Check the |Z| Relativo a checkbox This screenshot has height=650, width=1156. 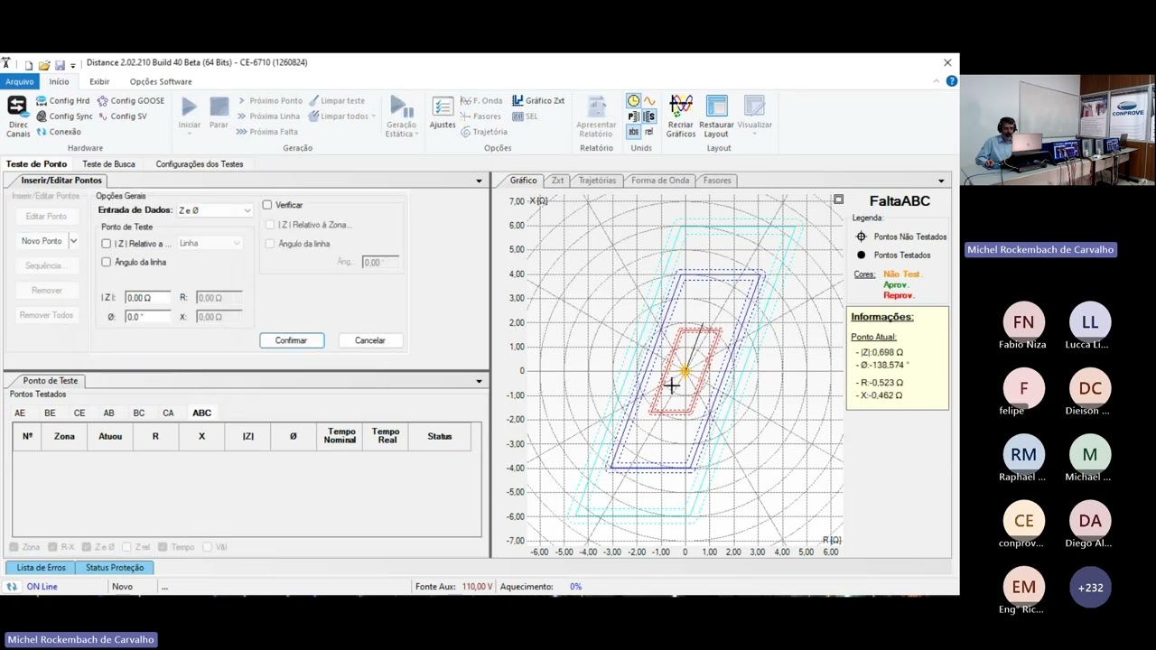(107, 244)
